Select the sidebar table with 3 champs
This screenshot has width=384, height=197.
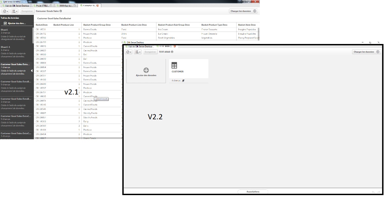(x=16, y=135)
